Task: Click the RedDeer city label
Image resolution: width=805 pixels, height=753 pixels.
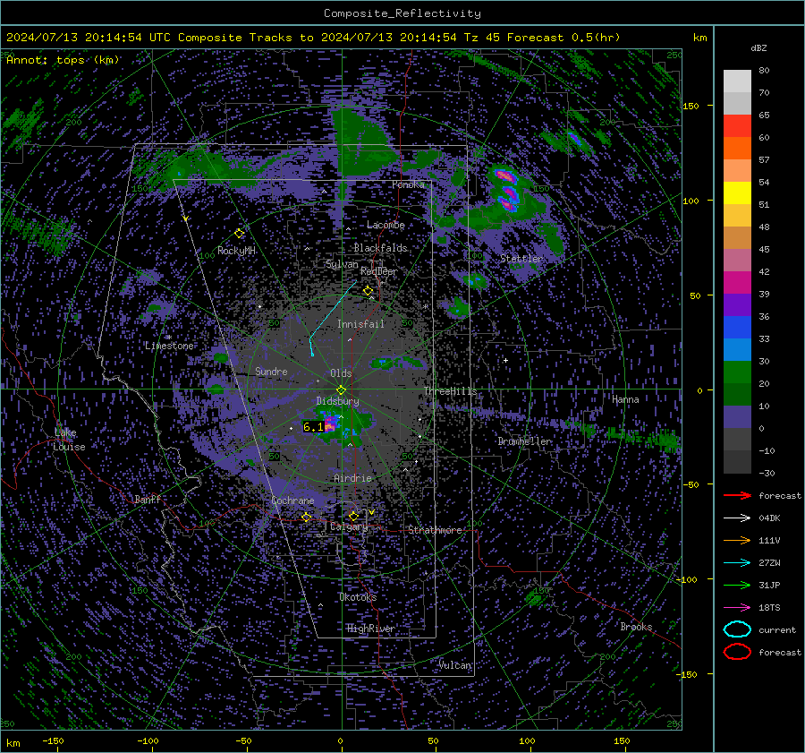Action: coord(379,271)
